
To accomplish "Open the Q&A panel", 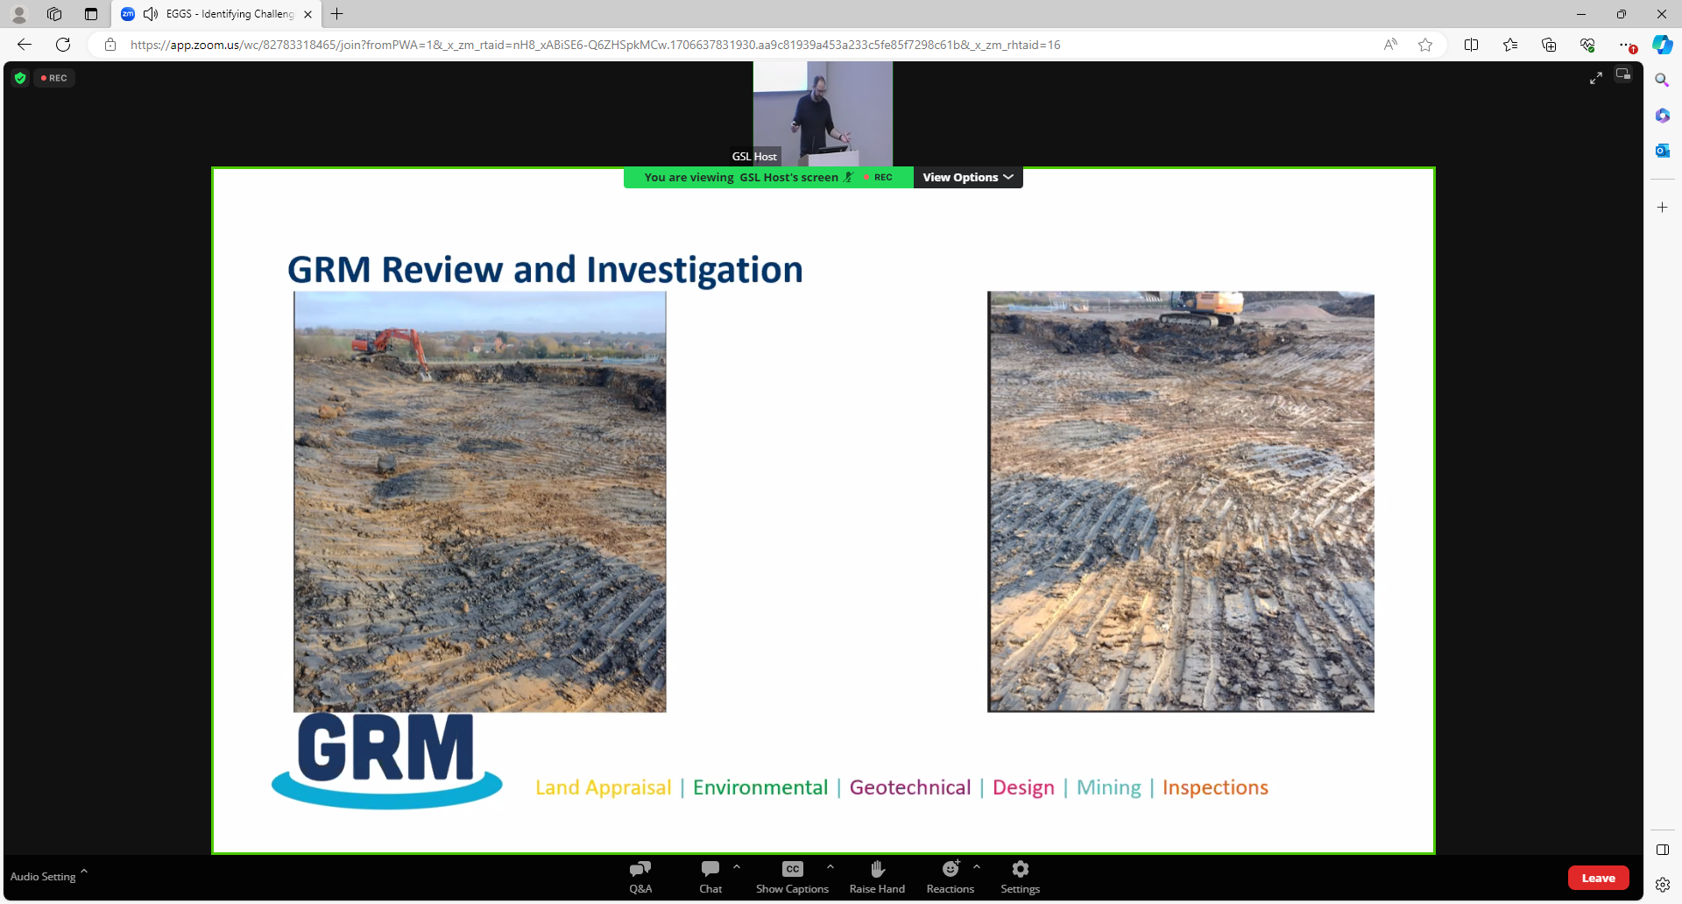I will coord(640,877).
